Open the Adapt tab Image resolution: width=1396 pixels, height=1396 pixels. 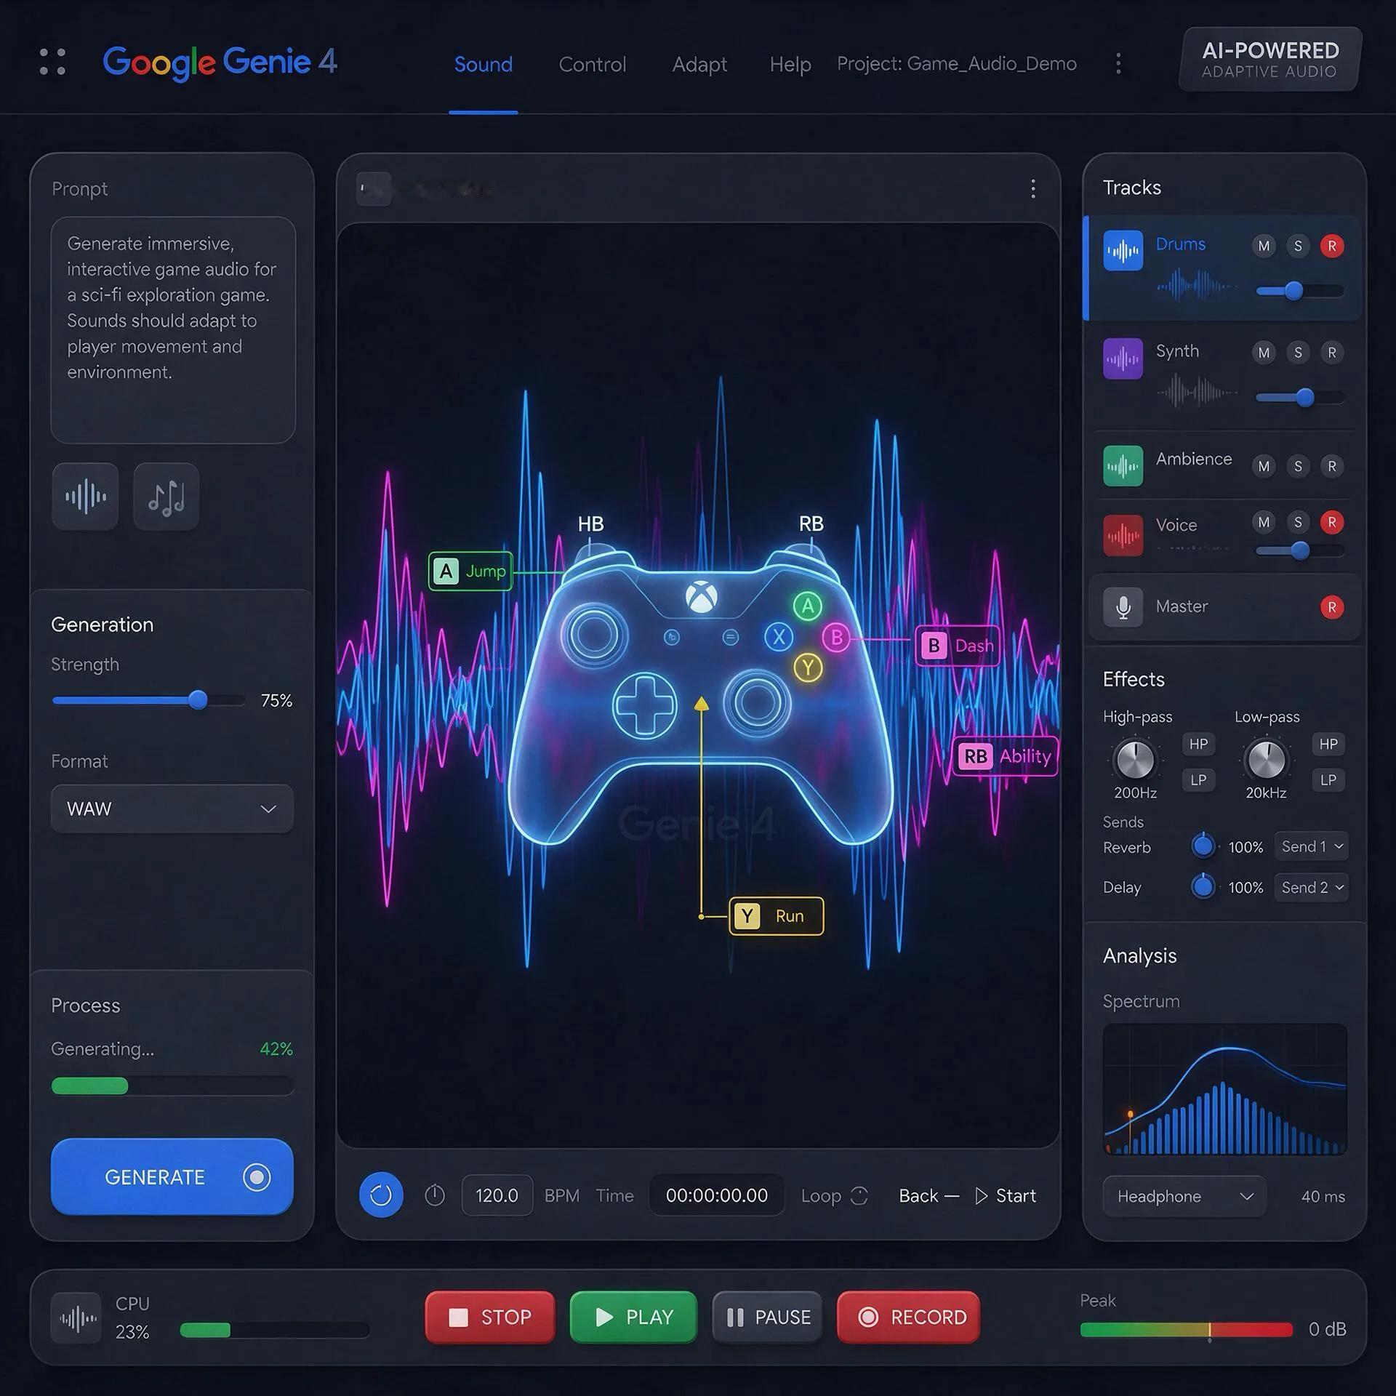(x=699, y=64)
